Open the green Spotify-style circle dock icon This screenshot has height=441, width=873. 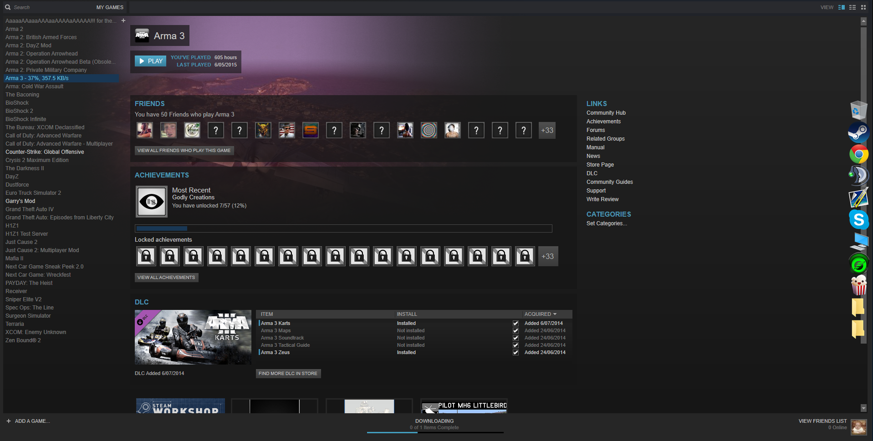(859, 264)
